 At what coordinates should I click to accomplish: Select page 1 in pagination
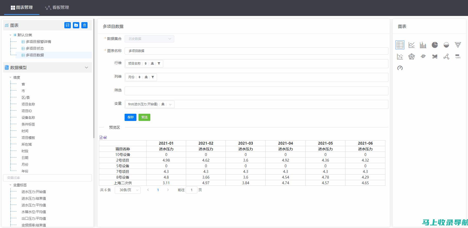point(158,190)
